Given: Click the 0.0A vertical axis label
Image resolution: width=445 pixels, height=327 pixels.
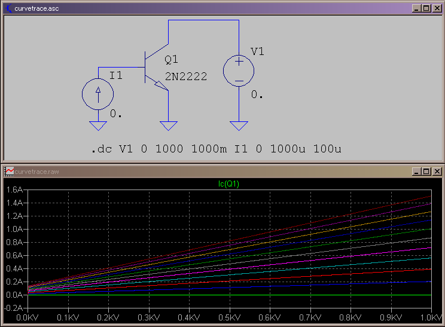Looking at the screenshot, I should point(14,295).
